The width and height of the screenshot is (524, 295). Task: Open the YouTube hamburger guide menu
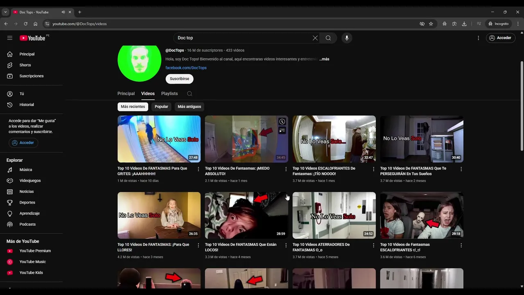click(10, 38)
